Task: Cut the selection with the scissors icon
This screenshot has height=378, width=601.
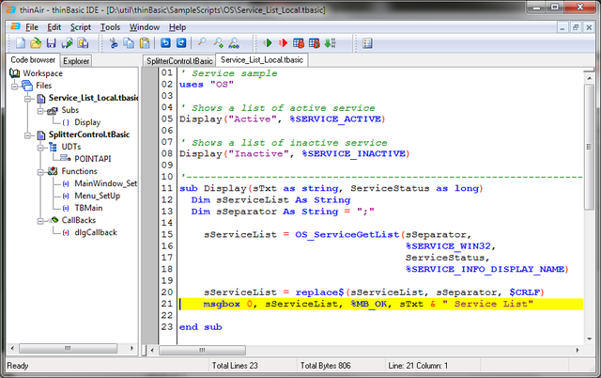Action: tap(114, 43)
